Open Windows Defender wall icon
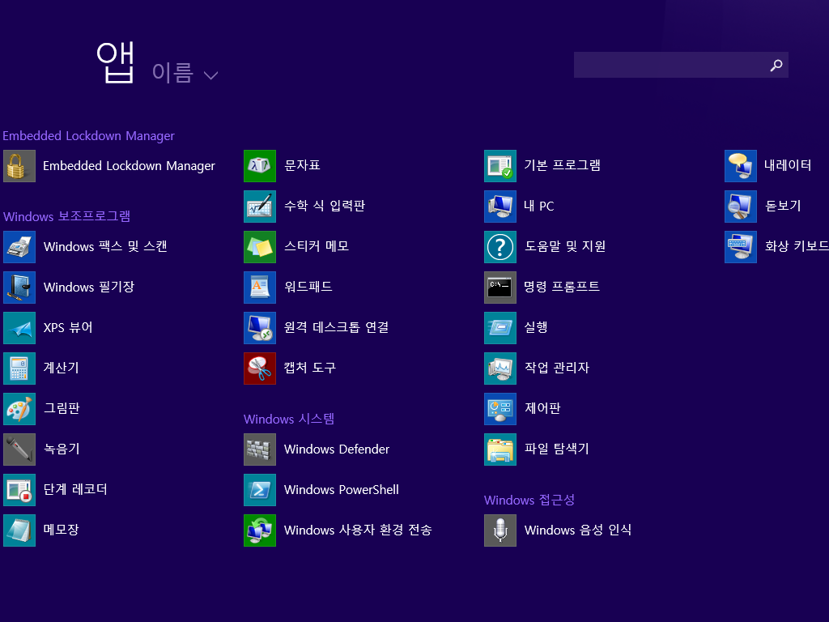 coord(260,449)
